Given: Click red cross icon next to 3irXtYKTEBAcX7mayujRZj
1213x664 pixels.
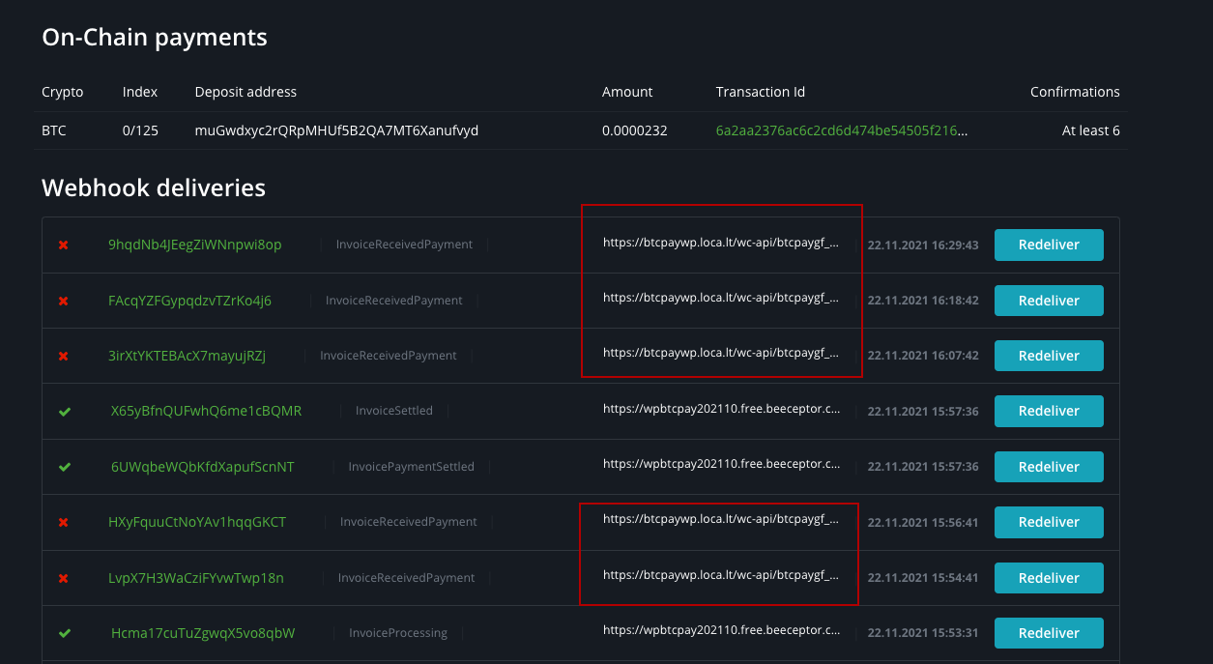Looking at the screenshot, I should point(64,356).
